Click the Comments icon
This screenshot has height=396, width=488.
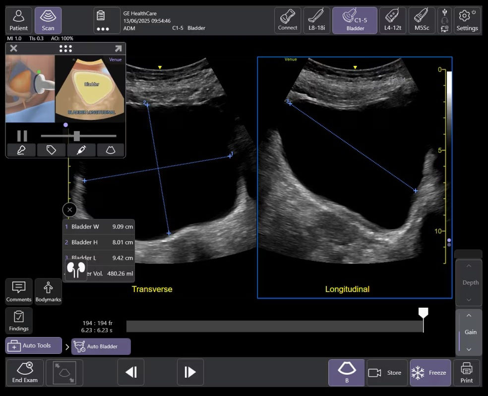pyautogui.click(x=18, y=291)
